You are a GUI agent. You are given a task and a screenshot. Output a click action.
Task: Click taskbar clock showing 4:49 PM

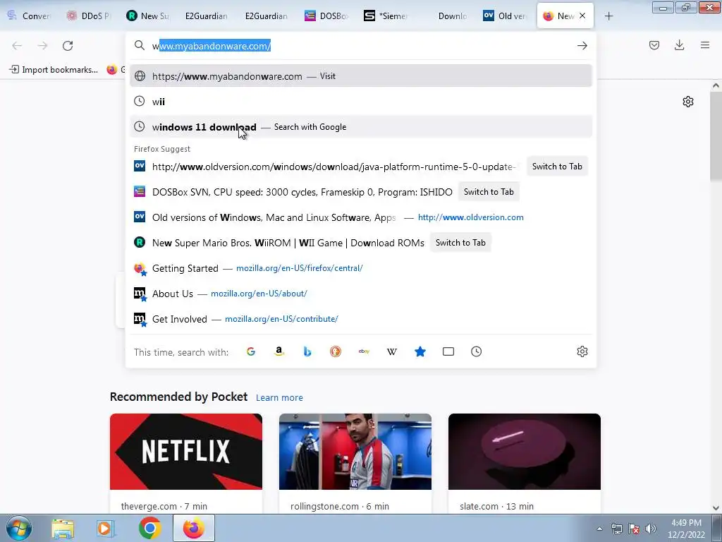(686, 529)
